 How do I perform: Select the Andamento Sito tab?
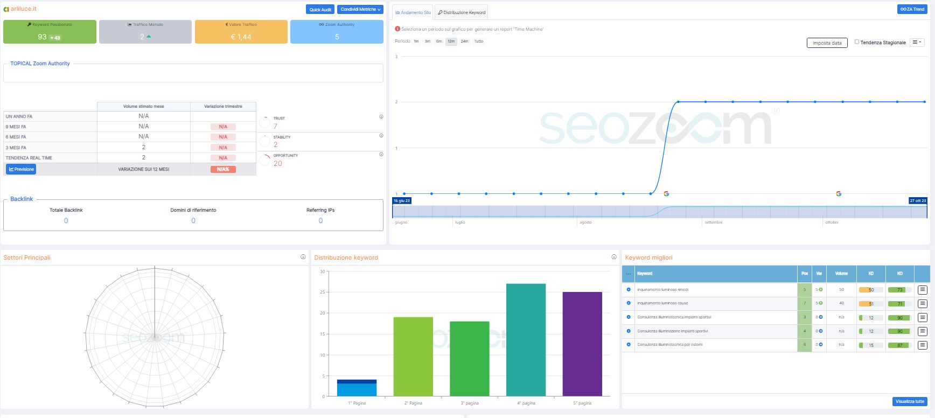[413, 12]
